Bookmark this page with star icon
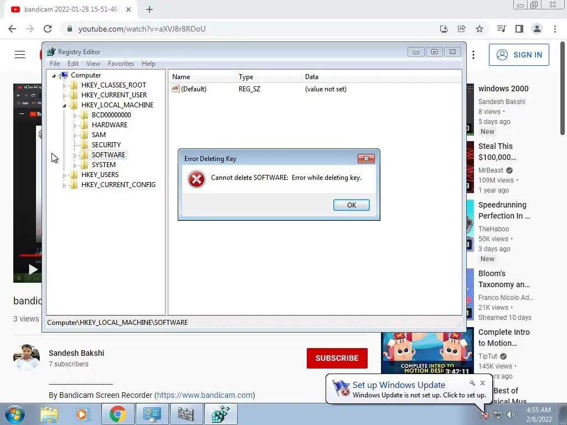 tap(480, 29)
